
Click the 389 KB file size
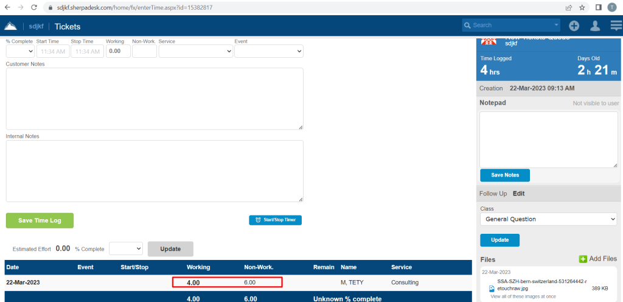[x=599, y=289]
